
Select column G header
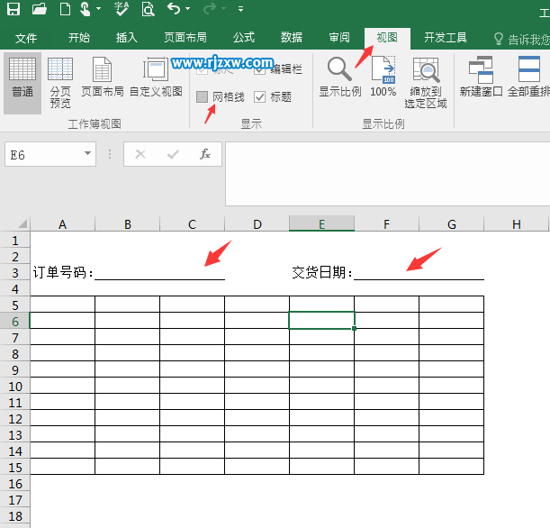pyautogui.click(x=452, y=224)
